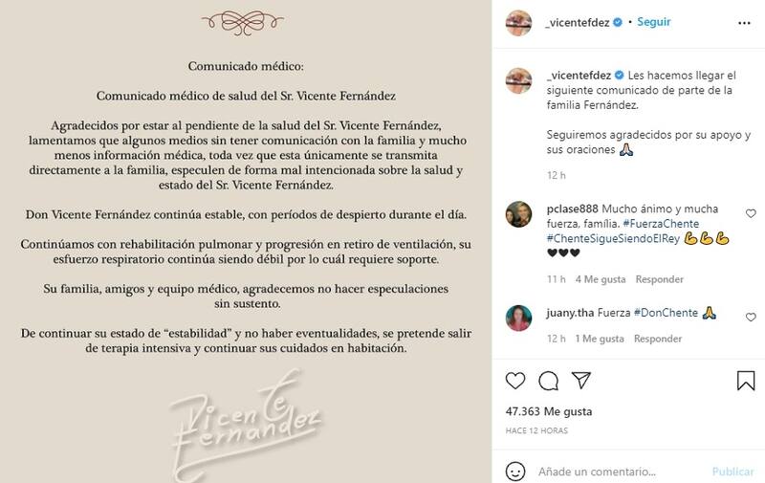
Task: Open the #ChenteSigueSiendoElRey hashtag
Action: 613,238
